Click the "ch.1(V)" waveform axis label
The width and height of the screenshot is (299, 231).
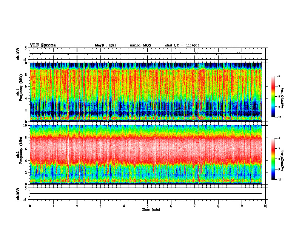[x=18, y=54]
